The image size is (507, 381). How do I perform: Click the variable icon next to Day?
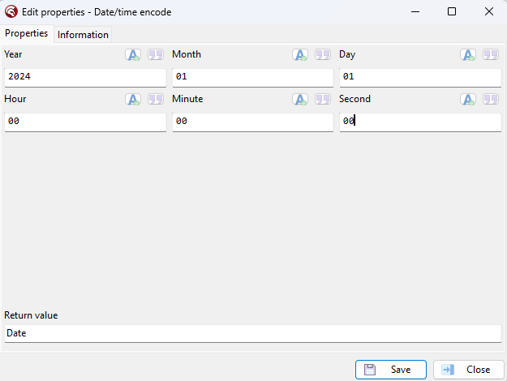click(x=468, y=54)
